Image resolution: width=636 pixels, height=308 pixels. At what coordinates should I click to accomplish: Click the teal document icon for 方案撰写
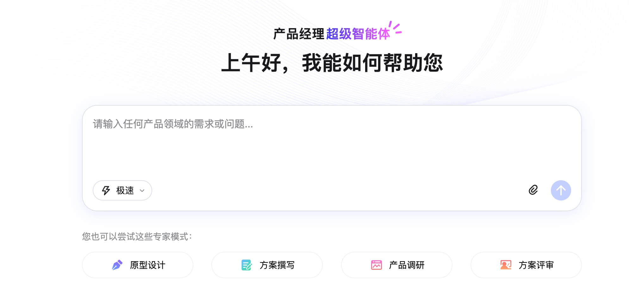pyautogui.click(x=246, y=265)
